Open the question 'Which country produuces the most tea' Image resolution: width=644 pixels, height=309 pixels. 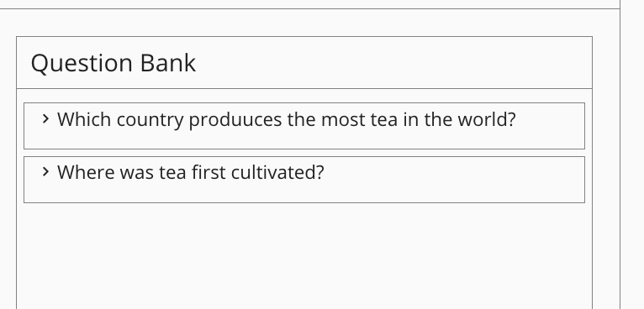[286, 119]
